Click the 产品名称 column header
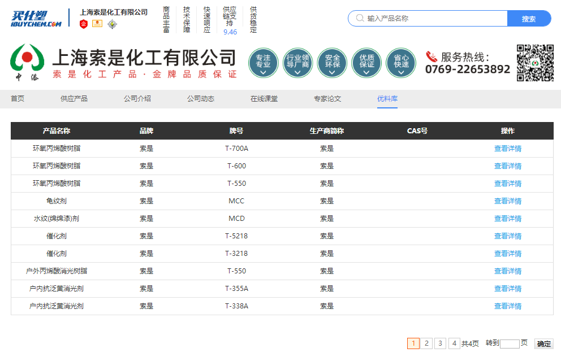 57,131
